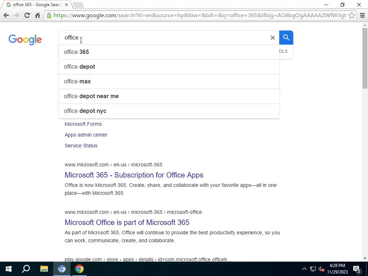
Task: Click the breadcrumb ending in microsoft-office
Action: pos(133,212)
